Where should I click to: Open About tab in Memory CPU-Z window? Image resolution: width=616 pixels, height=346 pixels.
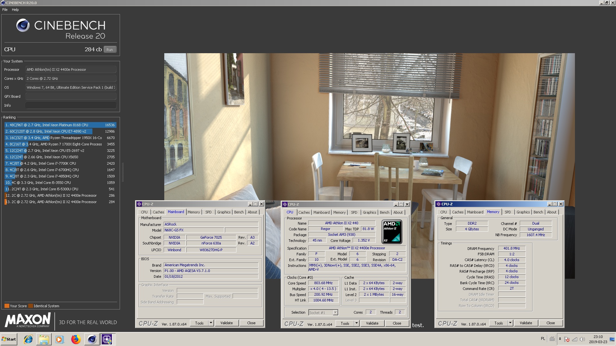[552, 212]
